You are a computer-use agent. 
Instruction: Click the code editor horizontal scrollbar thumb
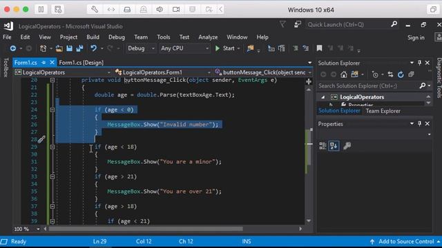146,229
